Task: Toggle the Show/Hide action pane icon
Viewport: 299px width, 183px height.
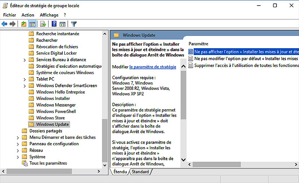Action: [x=62, y=24]
